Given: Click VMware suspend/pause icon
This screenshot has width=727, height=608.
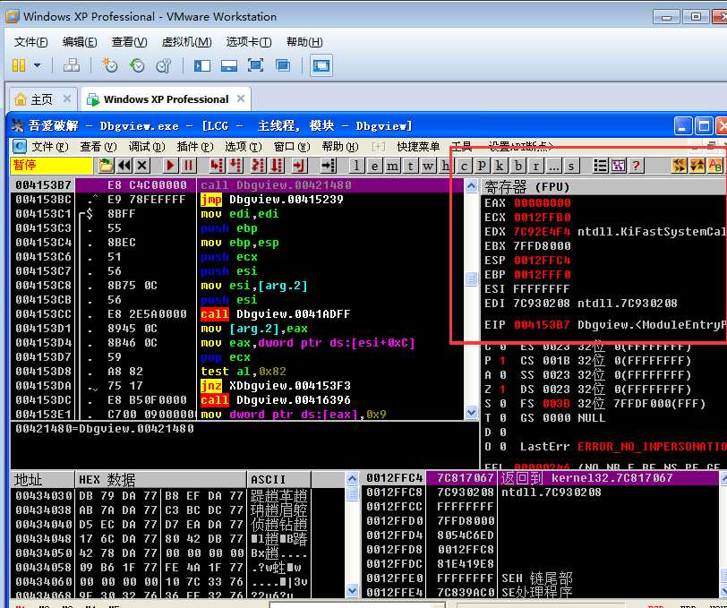Looking at the screenshot, I should coord(19,65).
